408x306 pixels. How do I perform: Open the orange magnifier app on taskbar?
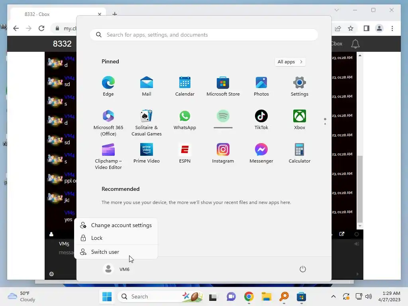pyautogui.click(x=284, y=296)
